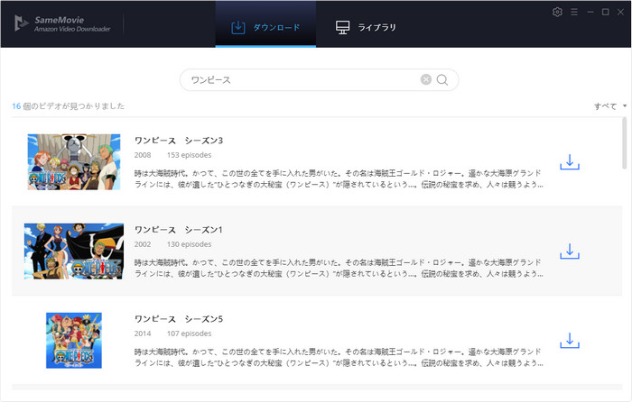The width and height of the screenshot is (632, 402).
Task: Click the SameMovie logo
Action: (62, 23)
